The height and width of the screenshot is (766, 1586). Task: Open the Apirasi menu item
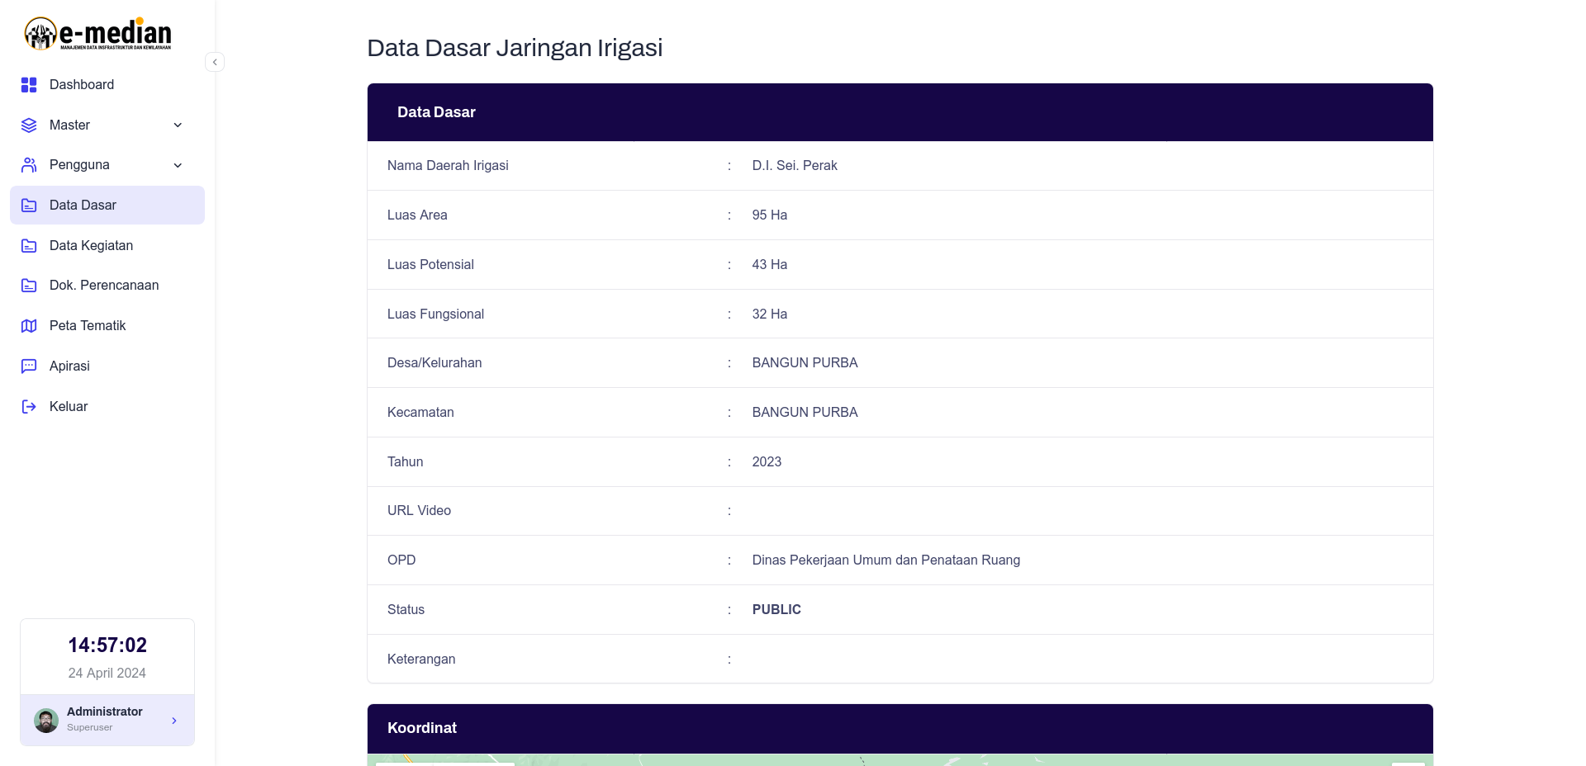click(x=107, y=366)
